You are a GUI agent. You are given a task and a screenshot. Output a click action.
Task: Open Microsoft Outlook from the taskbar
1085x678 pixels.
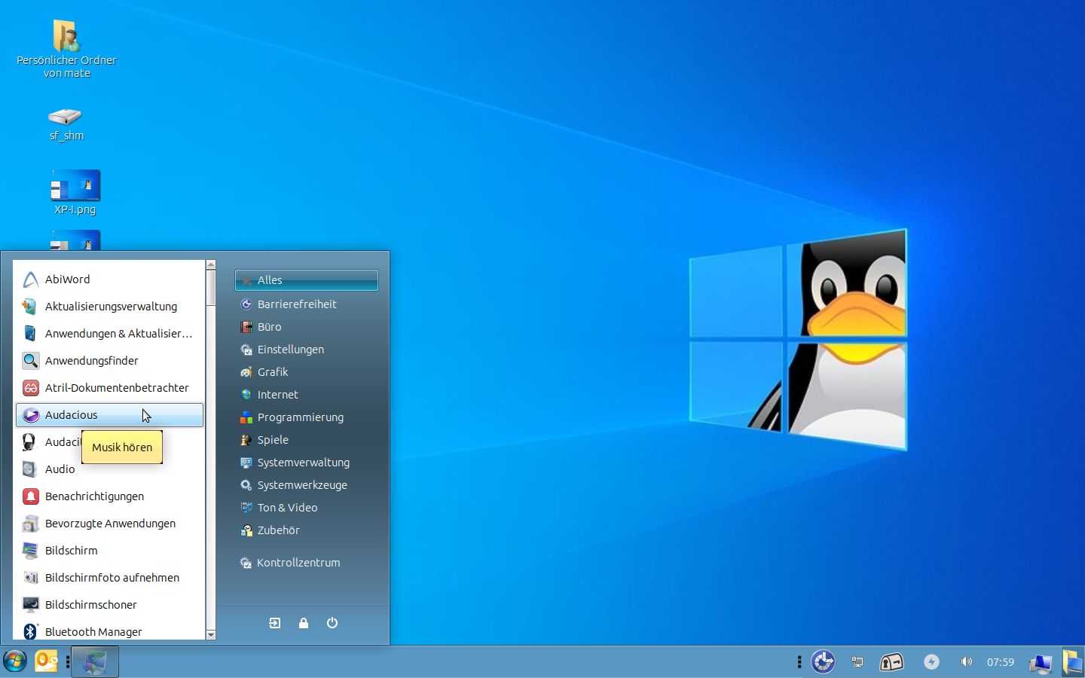pos(46,661)
